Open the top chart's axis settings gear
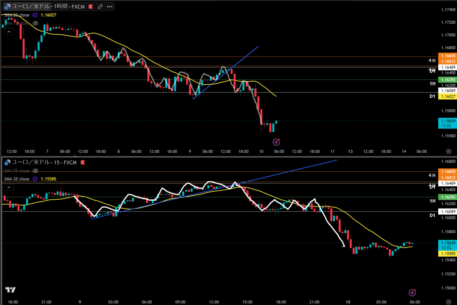457x305 pixels. click(448, 151)
